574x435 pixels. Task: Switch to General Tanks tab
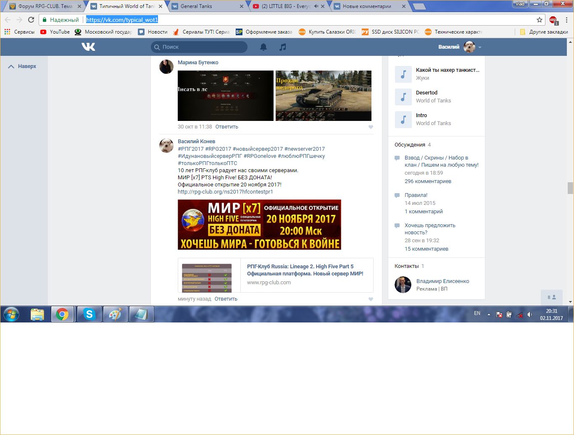click(x=206, y=6)
